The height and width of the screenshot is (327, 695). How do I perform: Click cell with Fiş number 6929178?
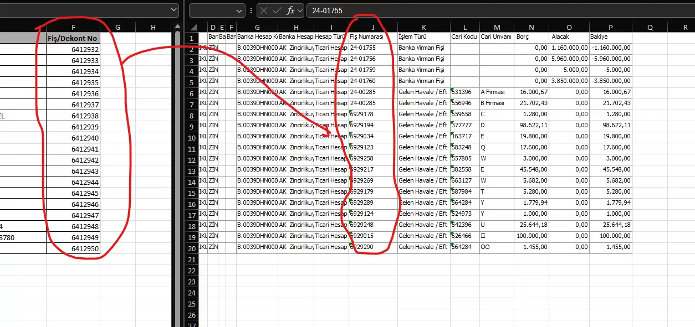pyautogui.click(x=373, y=115)
